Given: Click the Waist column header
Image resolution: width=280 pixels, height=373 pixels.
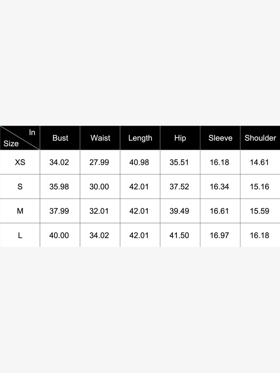Looking at the screenshot, I should coord(100,138).
